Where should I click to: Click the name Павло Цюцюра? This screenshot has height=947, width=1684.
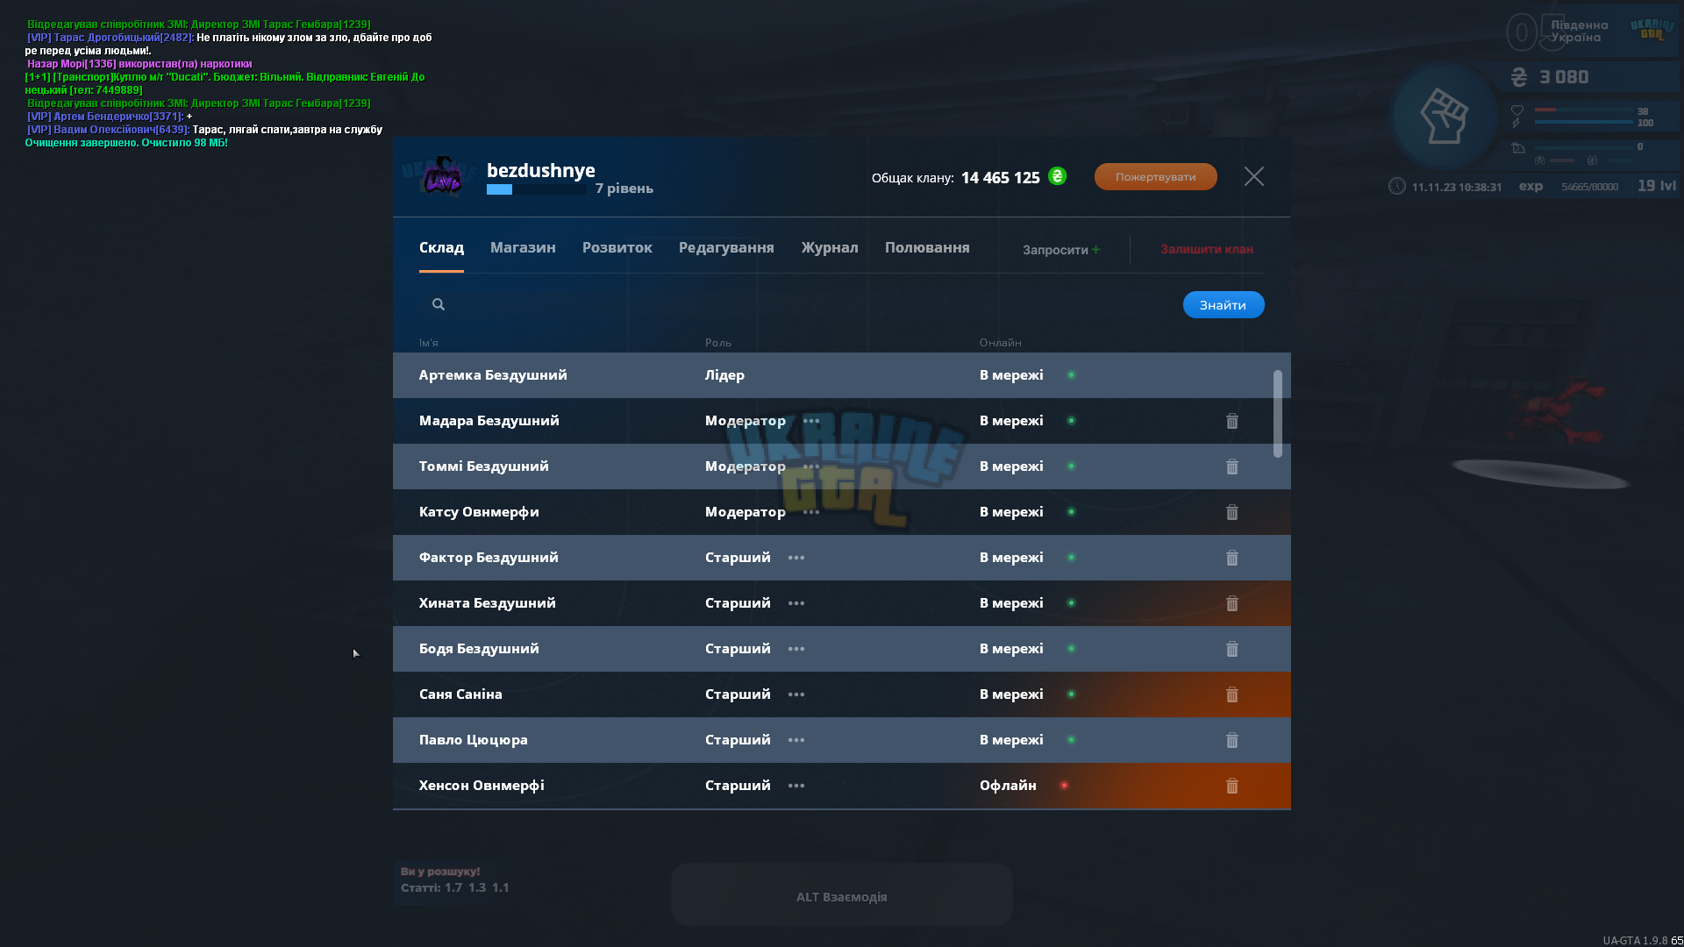tap(474, 740)
